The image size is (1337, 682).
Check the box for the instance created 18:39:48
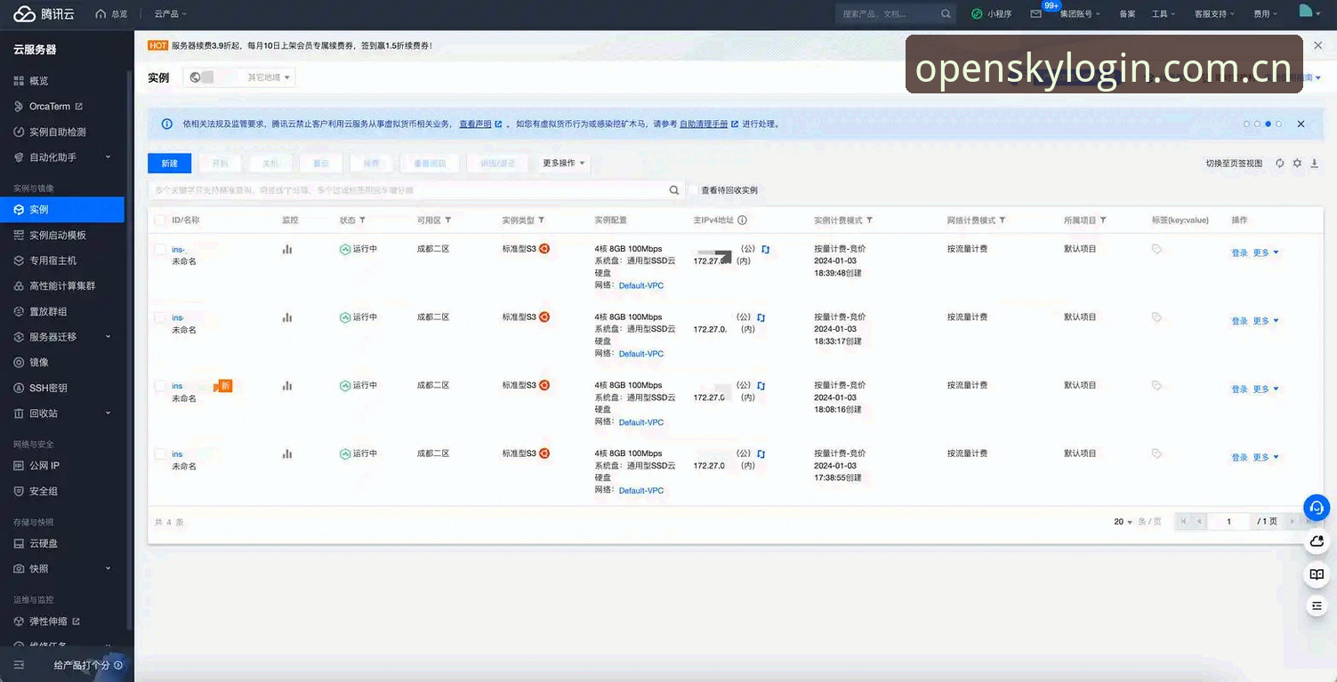pos(160,250)
